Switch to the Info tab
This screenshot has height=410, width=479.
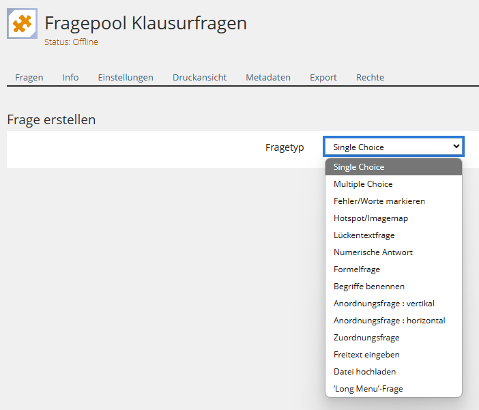pyautogui.click(x=70, y=78)
